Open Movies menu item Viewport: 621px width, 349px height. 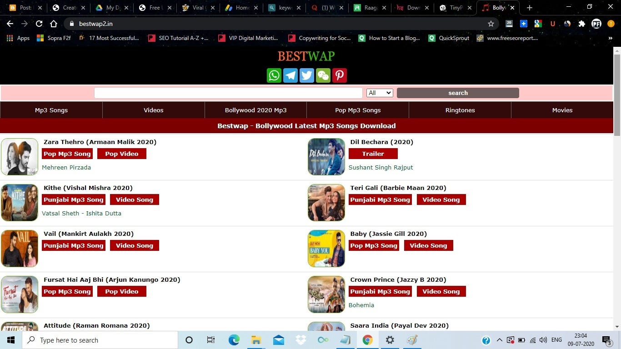562,110
